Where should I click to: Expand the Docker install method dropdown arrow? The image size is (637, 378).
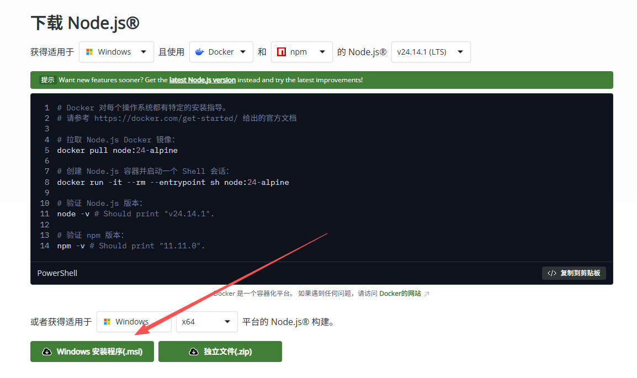(x=243, y=52)
